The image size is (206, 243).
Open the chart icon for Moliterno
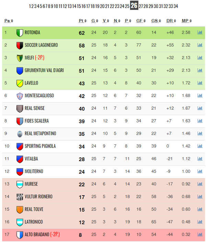pyautogui.click(x=200, y=172)
